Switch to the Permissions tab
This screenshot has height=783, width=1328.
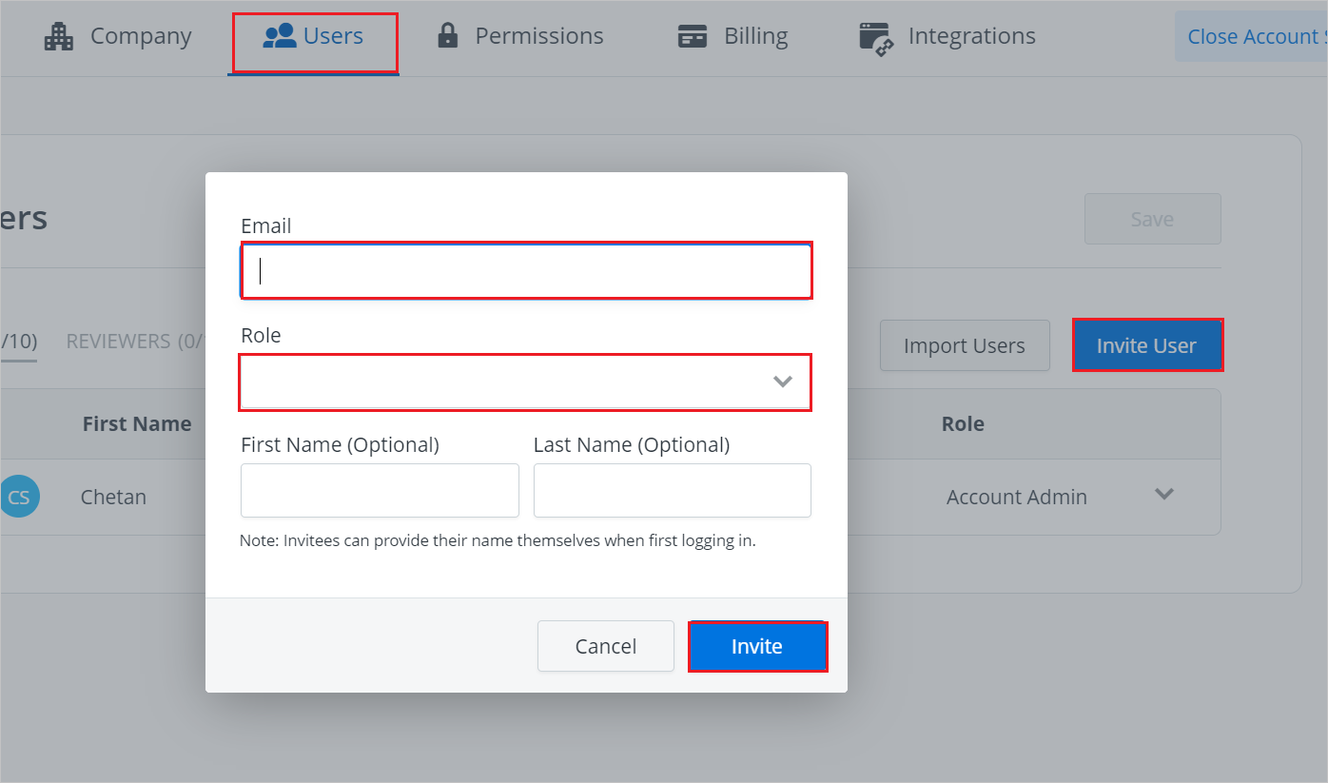[x=538, y=36]
